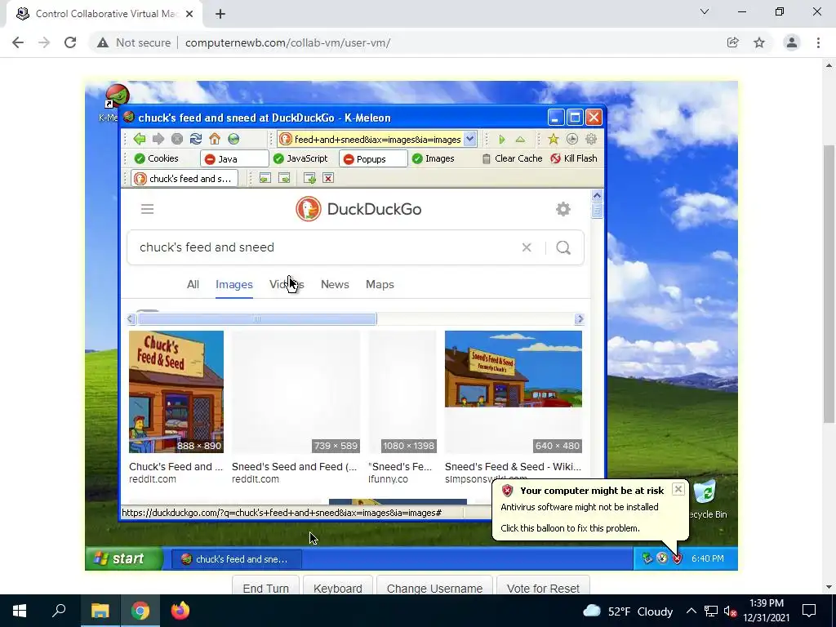Toggle Popups blocking in privacy bar
836x627 pixels.
[372, 159]
